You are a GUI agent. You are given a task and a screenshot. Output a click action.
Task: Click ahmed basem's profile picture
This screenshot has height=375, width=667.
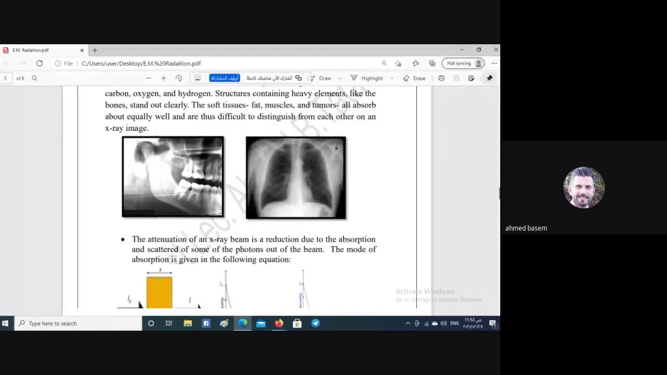pos(584,187)
